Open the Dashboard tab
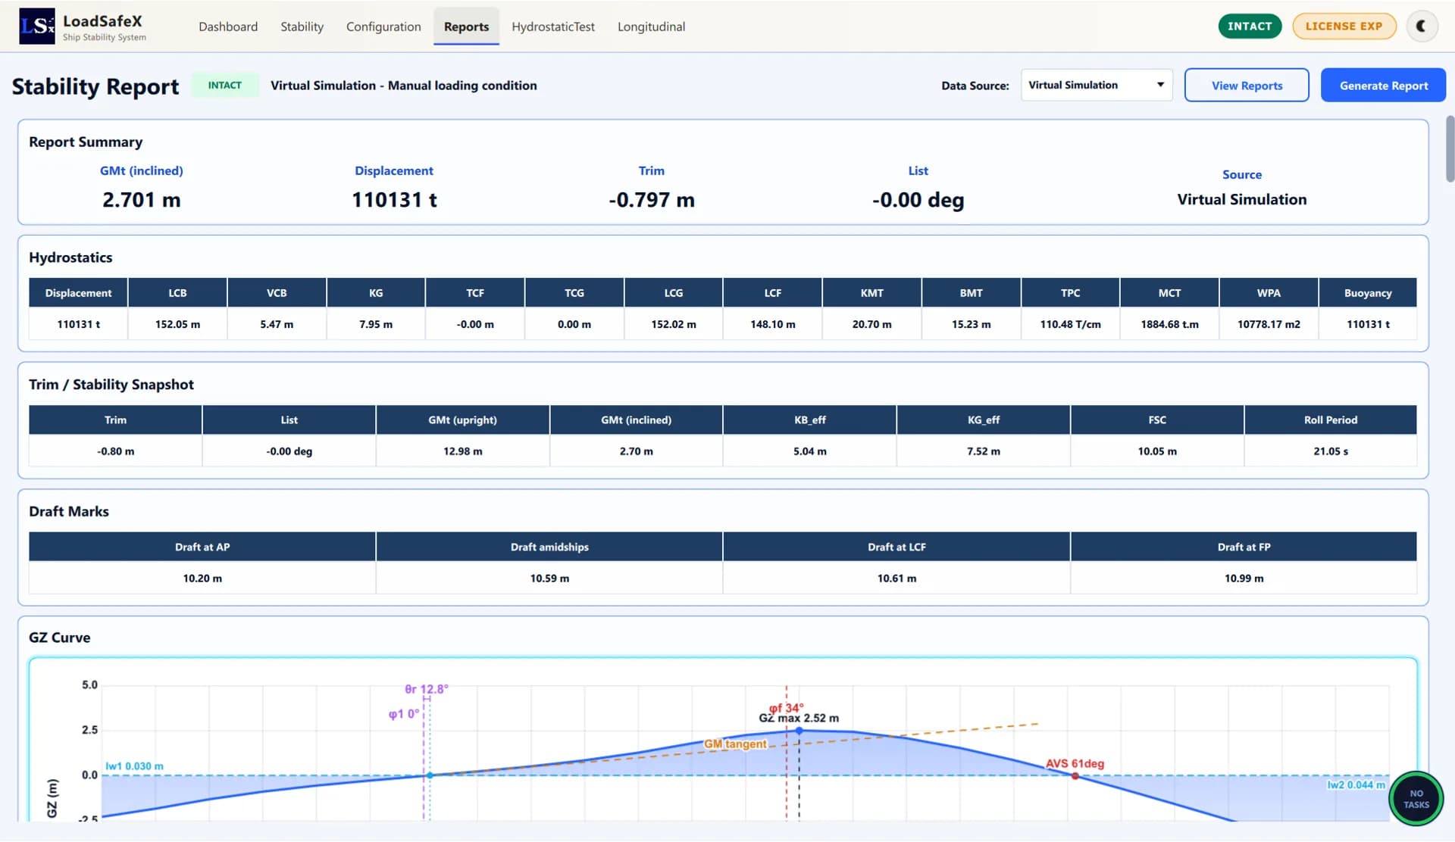 tap(228, 27)
